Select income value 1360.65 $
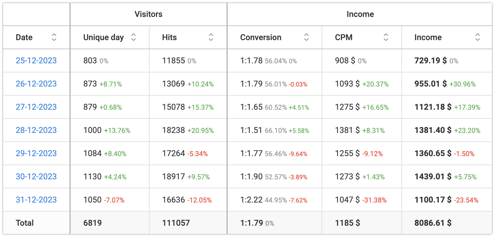 433,153
